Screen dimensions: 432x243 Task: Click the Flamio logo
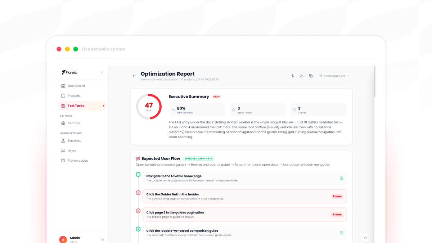point(69,72)
